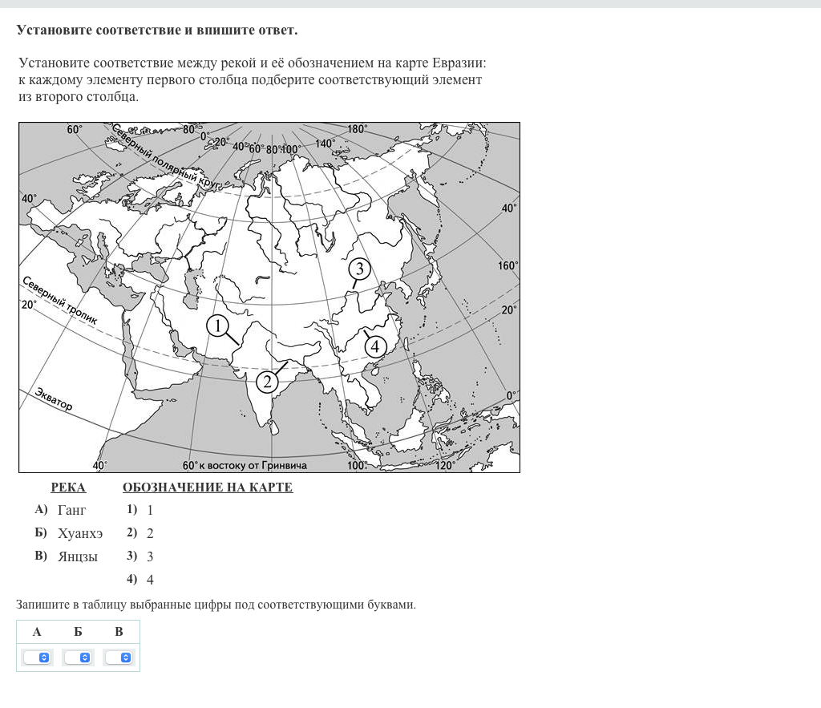Click the 'Запишите в таблицу' instruction text

pyautogui.click(x=216, y=605)
